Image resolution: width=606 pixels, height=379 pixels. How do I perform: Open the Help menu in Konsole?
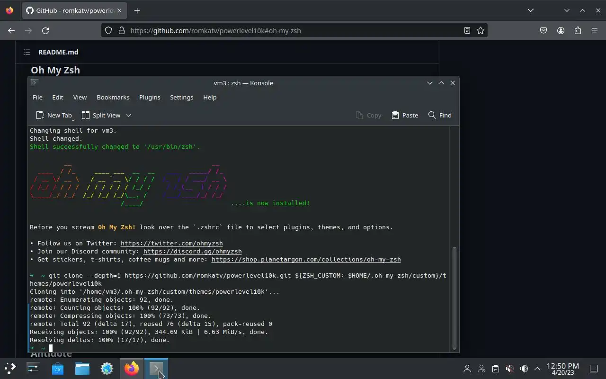pyautogui.click(x=210, y=97)
